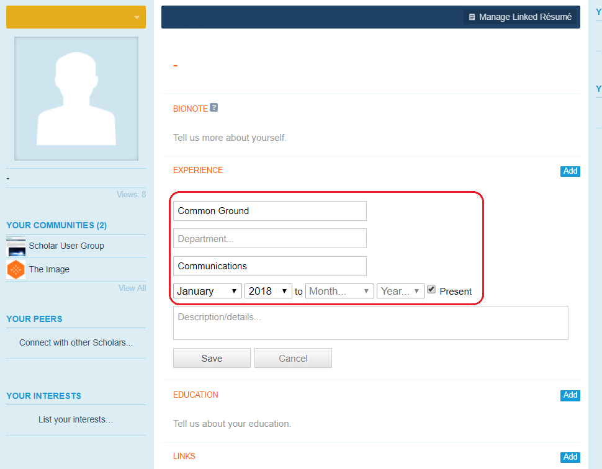
Task: Click Add in the Experience section
Action: (x=570, y=171)
